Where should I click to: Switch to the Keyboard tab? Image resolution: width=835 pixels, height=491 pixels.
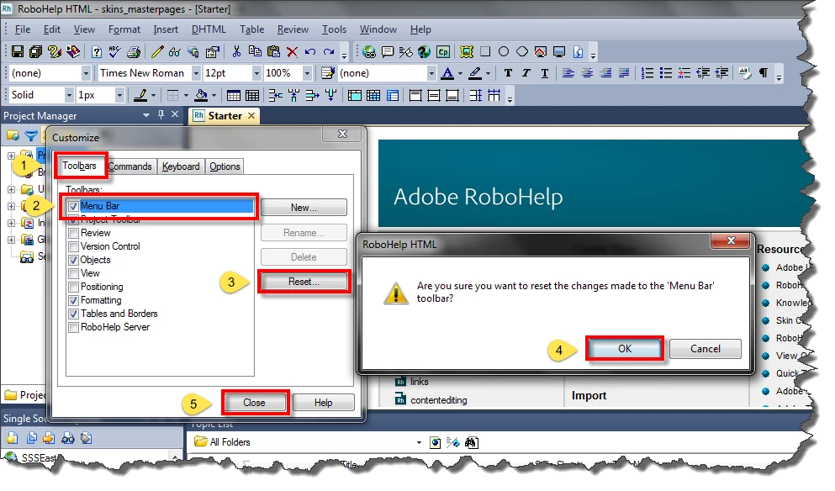point(181,166)
